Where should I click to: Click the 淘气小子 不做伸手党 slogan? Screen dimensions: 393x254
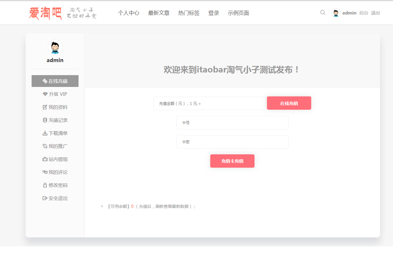click(x=81, y=13)
